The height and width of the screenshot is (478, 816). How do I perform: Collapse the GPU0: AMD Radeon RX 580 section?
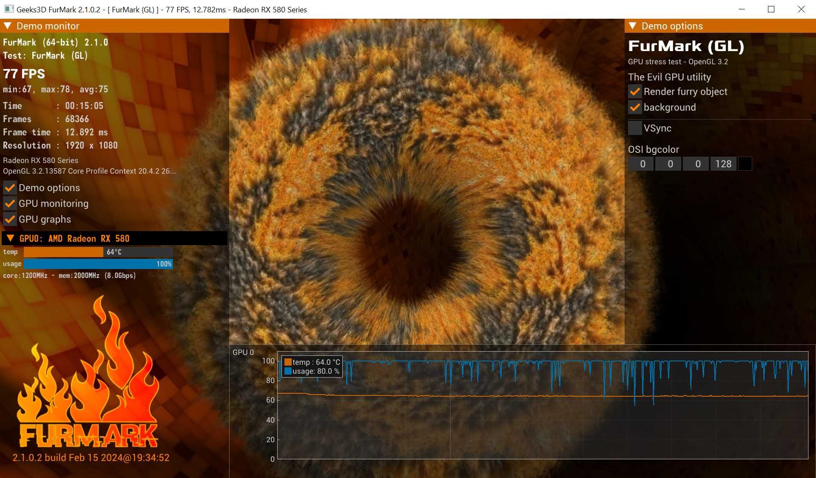11,238
